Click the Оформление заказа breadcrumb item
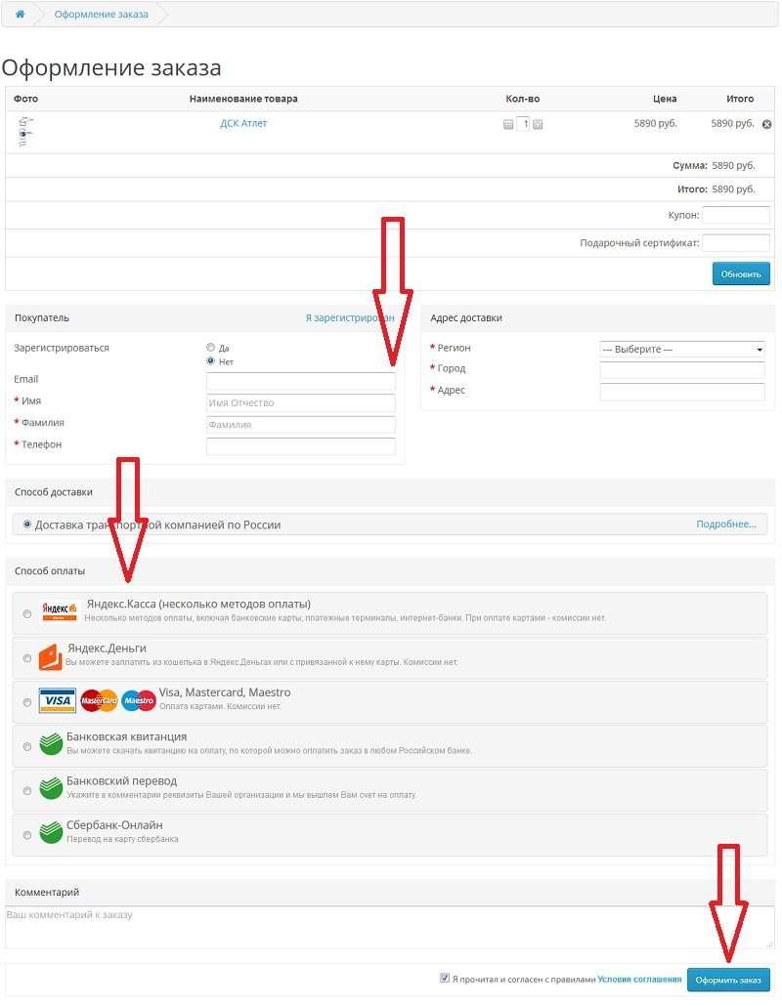782x1006 pixels. tap(101, 14)
